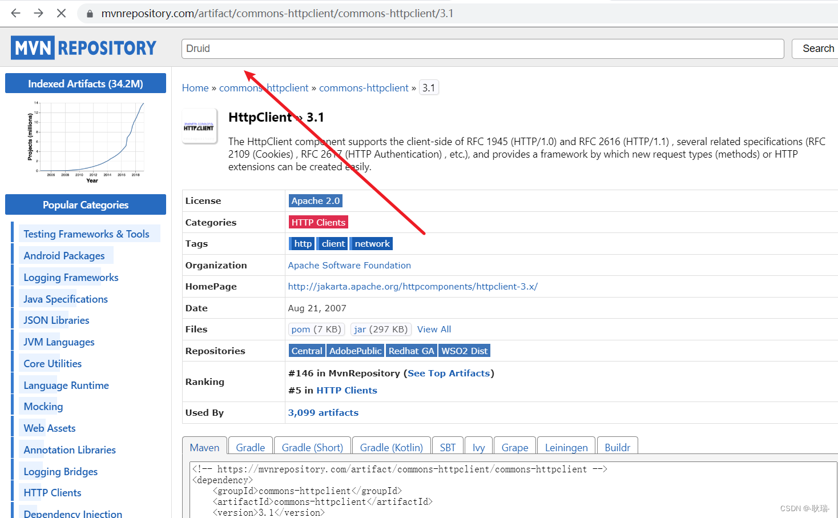
Task: Switch to the SBT tab
Action: point(448,447)
